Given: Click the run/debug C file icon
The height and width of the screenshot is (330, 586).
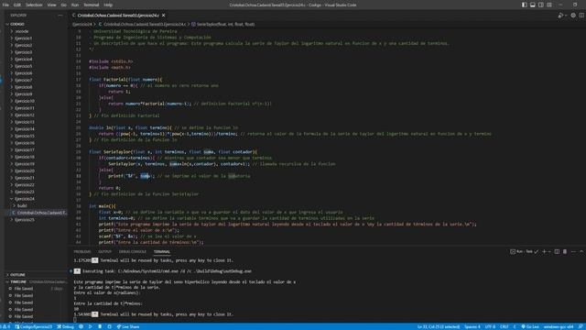Looking at the screenshot, I should [560, 16].
